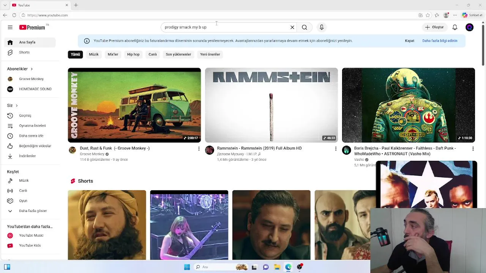Open Groove Monkey channel name under video
This screenshot has height=273, width=486.
click(92, 154)
